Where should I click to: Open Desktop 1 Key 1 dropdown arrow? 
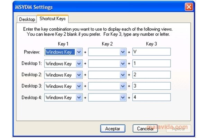(79, 63)
